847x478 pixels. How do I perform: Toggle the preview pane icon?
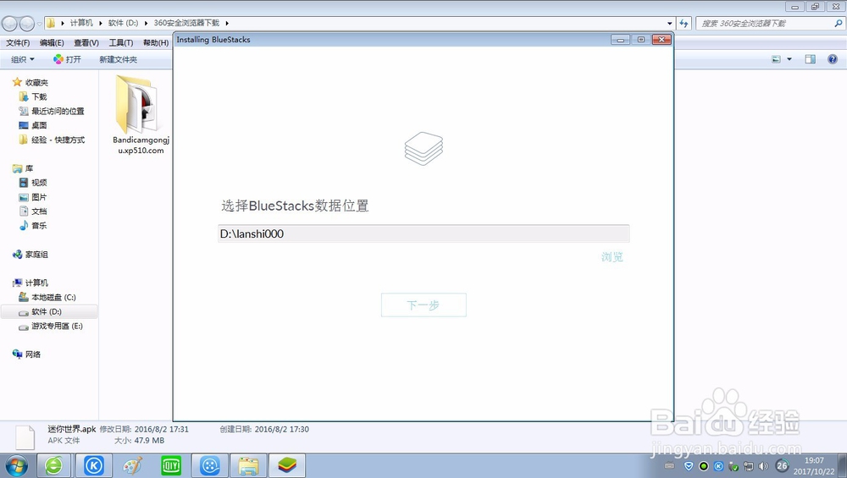[811, 59]
